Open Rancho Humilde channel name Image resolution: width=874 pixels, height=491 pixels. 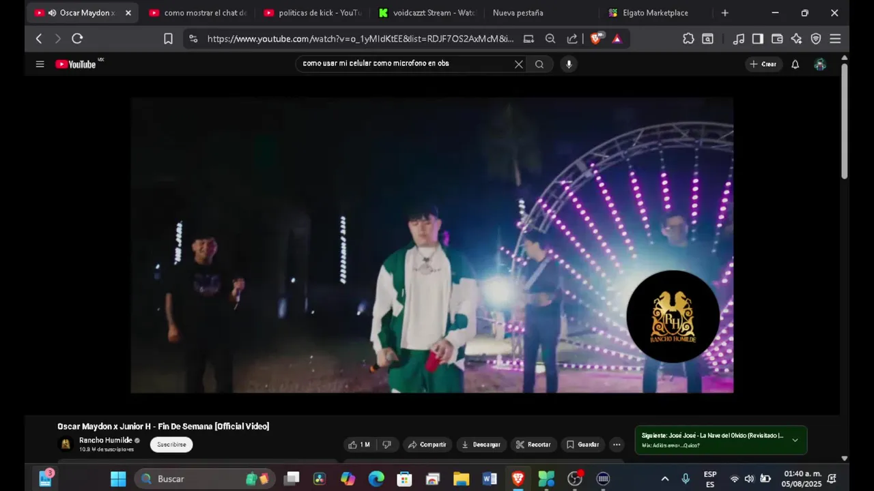pyautogui.click(x=105, y=441)
